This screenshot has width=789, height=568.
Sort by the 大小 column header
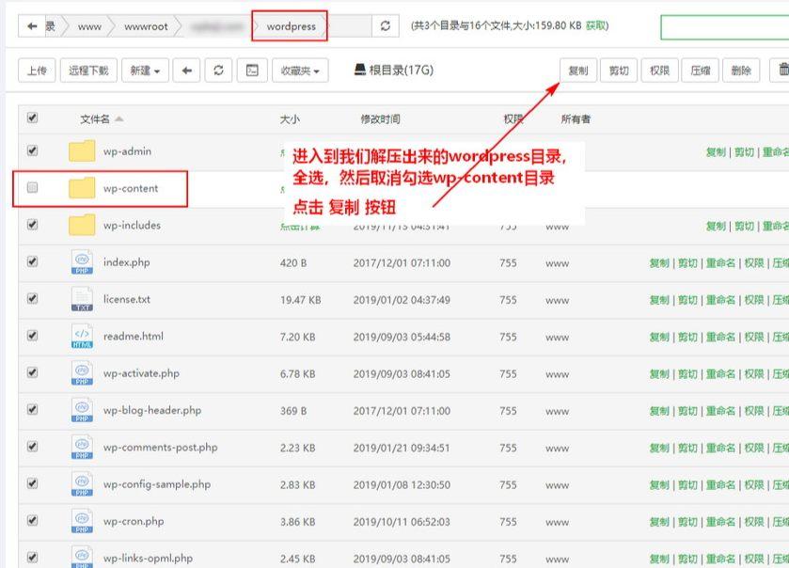point(290,119)
